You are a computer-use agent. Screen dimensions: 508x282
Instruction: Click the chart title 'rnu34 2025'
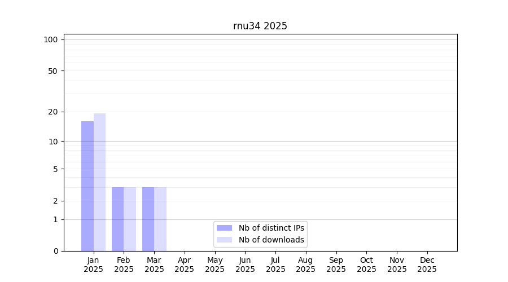[x=260, y=26]
